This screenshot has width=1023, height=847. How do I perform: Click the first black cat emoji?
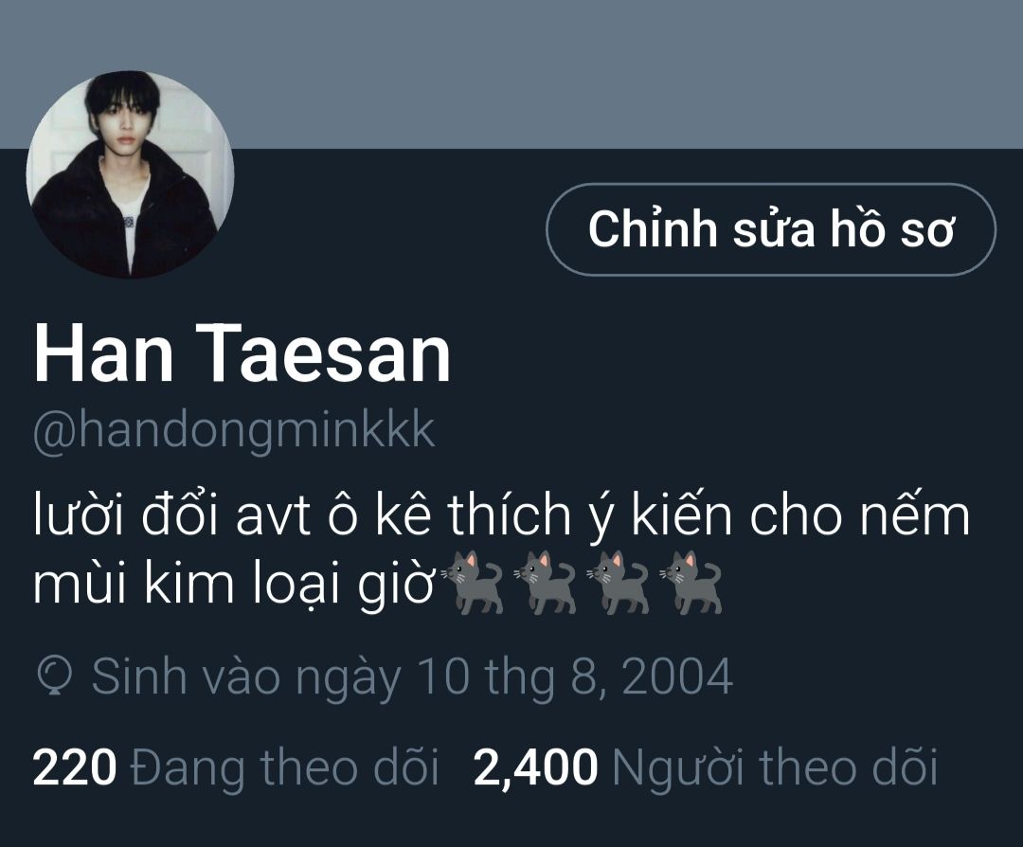tap(475, 583)
